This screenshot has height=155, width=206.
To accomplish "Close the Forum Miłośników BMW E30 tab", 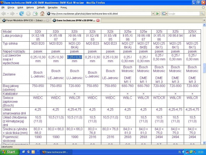I will pyautogui.click(x=48, y=20).
